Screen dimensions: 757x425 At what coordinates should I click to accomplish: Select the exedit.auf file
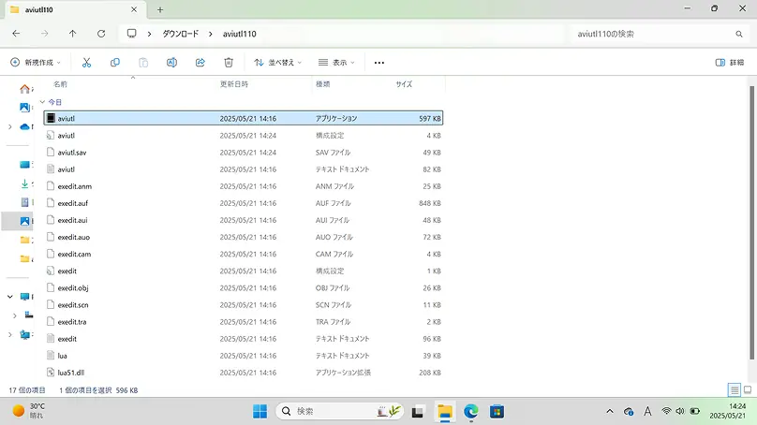pyautogui.click(x=244, y=203)
